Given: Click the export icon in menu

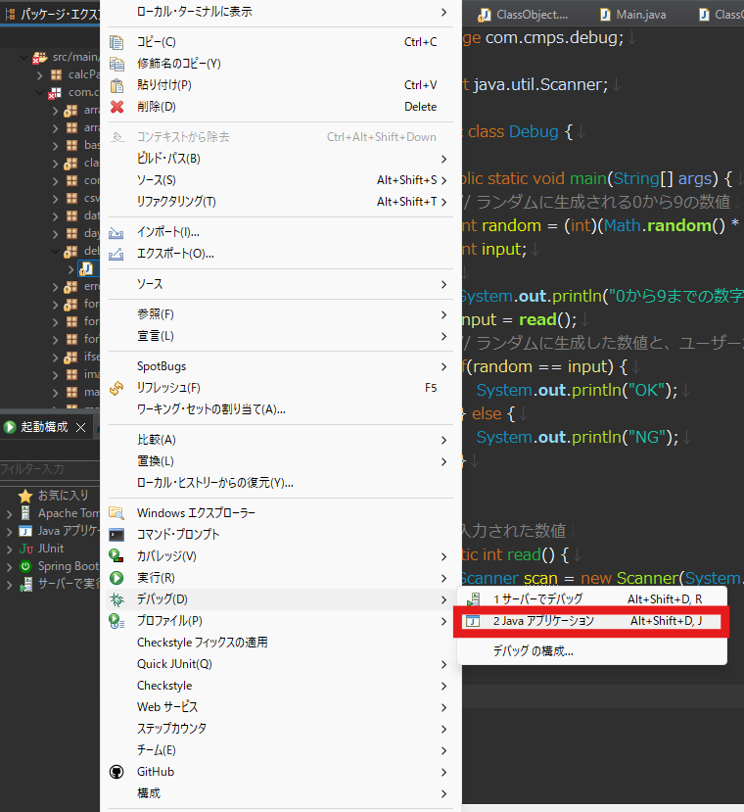Looking at the screenshot, I should pos(117,254).
